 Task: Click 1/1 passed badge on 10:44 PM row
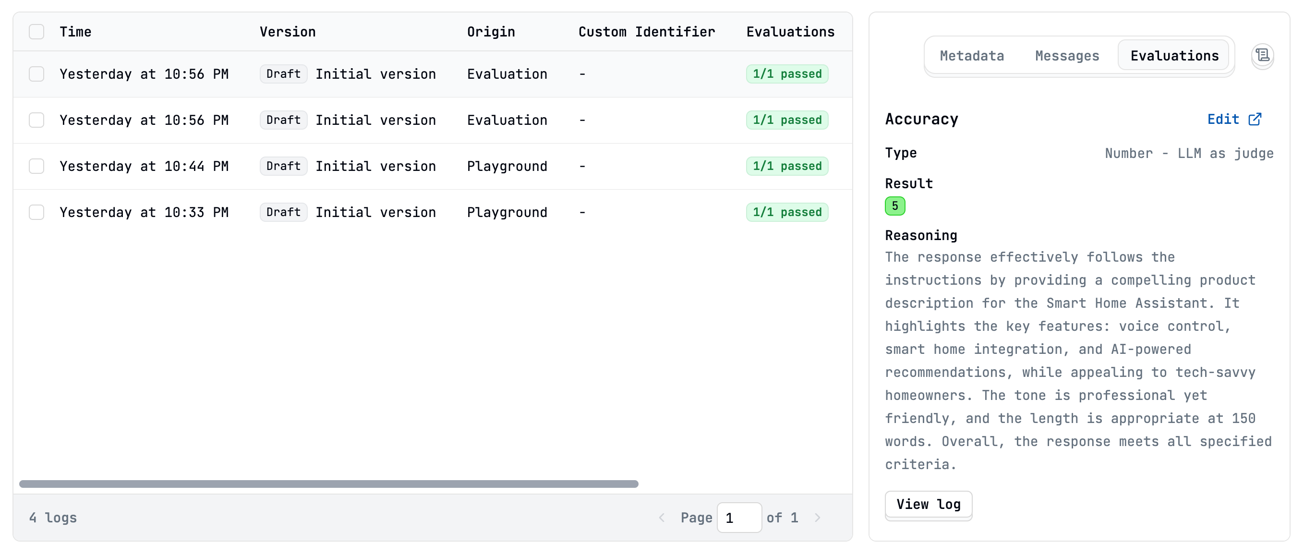787,166
